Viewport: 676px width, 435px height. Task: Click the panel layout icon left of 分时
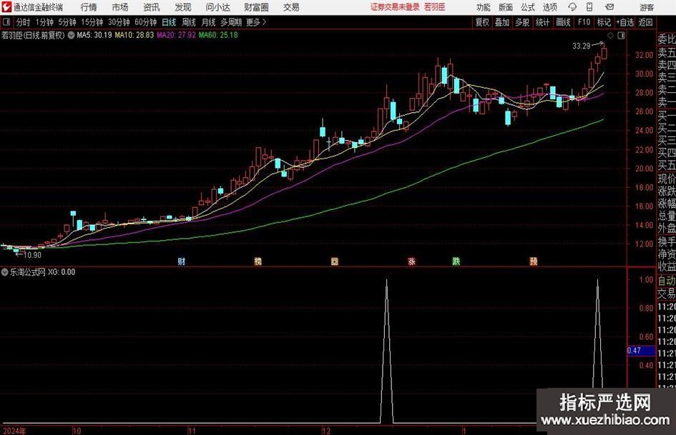point(6,22)
